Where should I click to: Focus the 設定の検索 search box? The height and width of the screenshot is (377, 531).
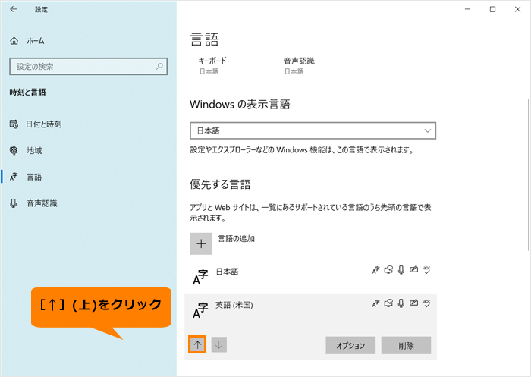(x=89, y=67)
